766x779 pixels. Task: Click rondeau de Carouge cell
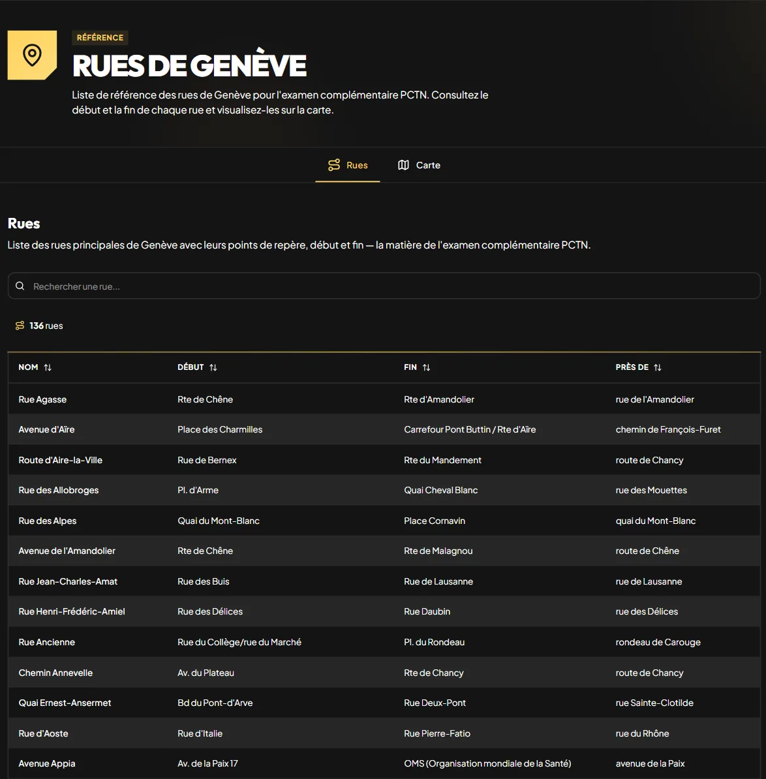[658, 642]
